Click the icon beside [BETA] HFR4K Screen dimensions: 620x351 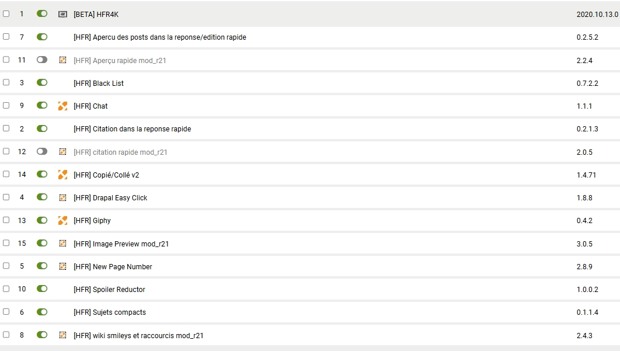(x=62, y=14)
